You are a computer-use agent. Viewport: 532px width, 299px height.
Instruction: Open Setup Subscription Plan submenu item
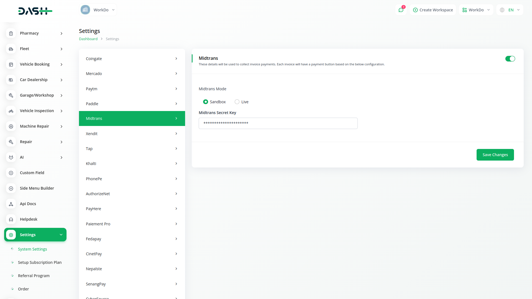pyautogui.click(x=40, y=262)
